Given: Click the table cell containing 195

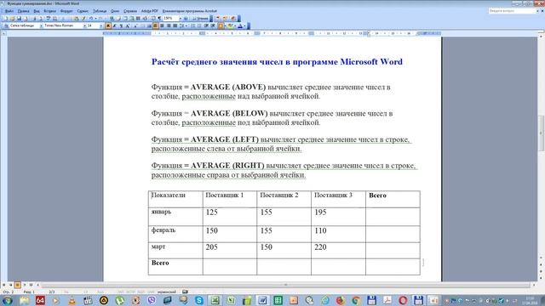Looking at the screenshot, I should (338, 217).
